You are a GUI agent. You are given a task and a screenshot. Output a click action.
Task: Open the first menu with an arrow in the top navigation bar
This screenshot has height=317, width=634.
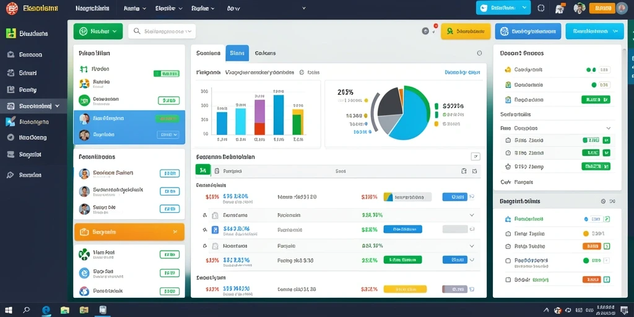134,8
